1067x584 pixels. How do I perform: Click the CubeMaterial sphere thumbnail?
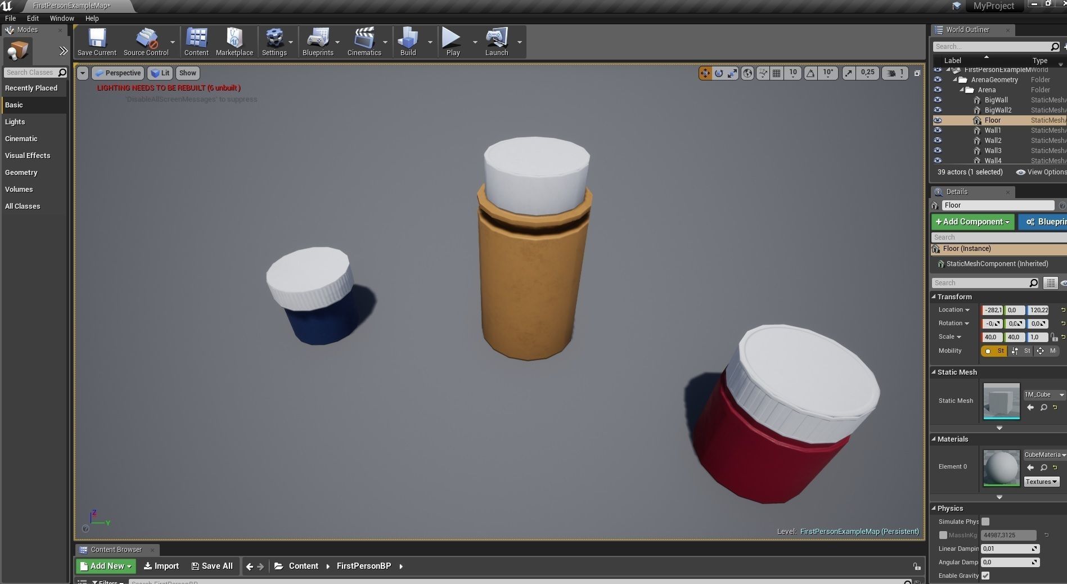point(1001,468)
